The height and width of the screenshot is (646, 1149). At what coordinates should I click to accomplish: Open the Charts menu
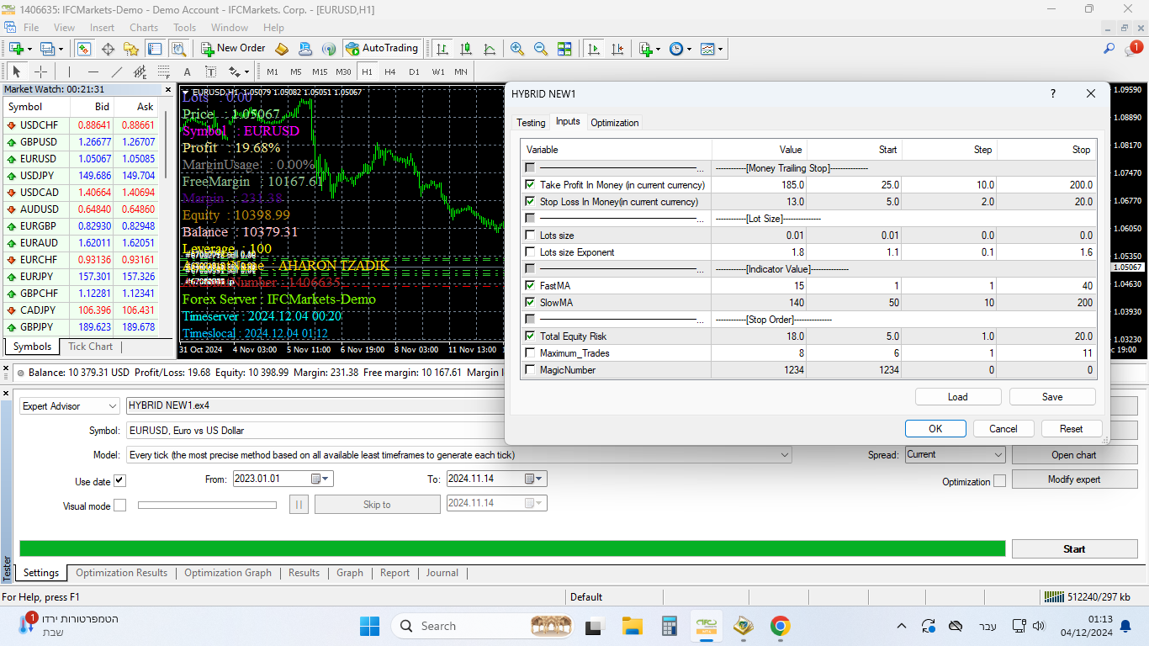(144, 27)
